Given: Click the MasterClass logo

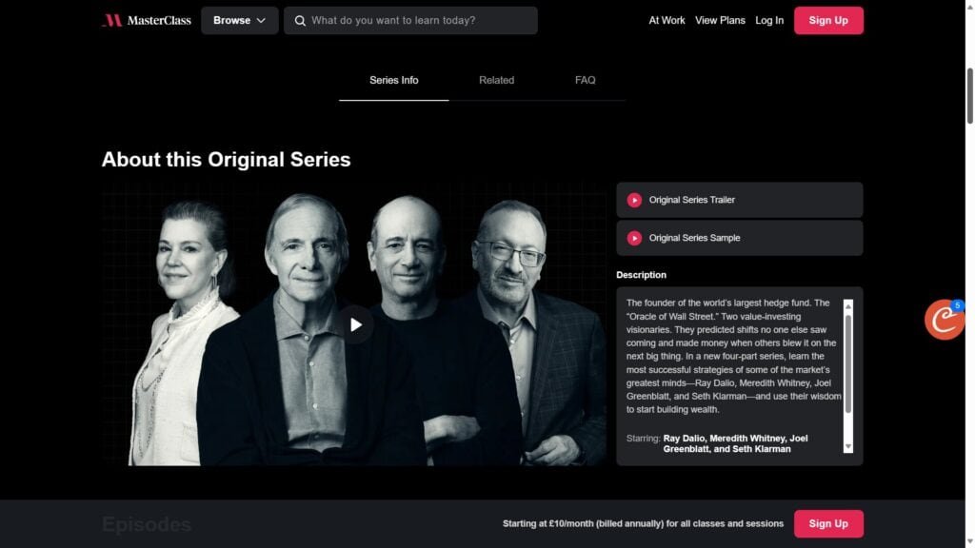Looking at the screenshot, I should 146,21.
